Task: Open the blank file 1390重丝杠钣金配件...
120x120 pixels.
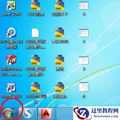Action: pyautogui.click(x=35, y=33)
